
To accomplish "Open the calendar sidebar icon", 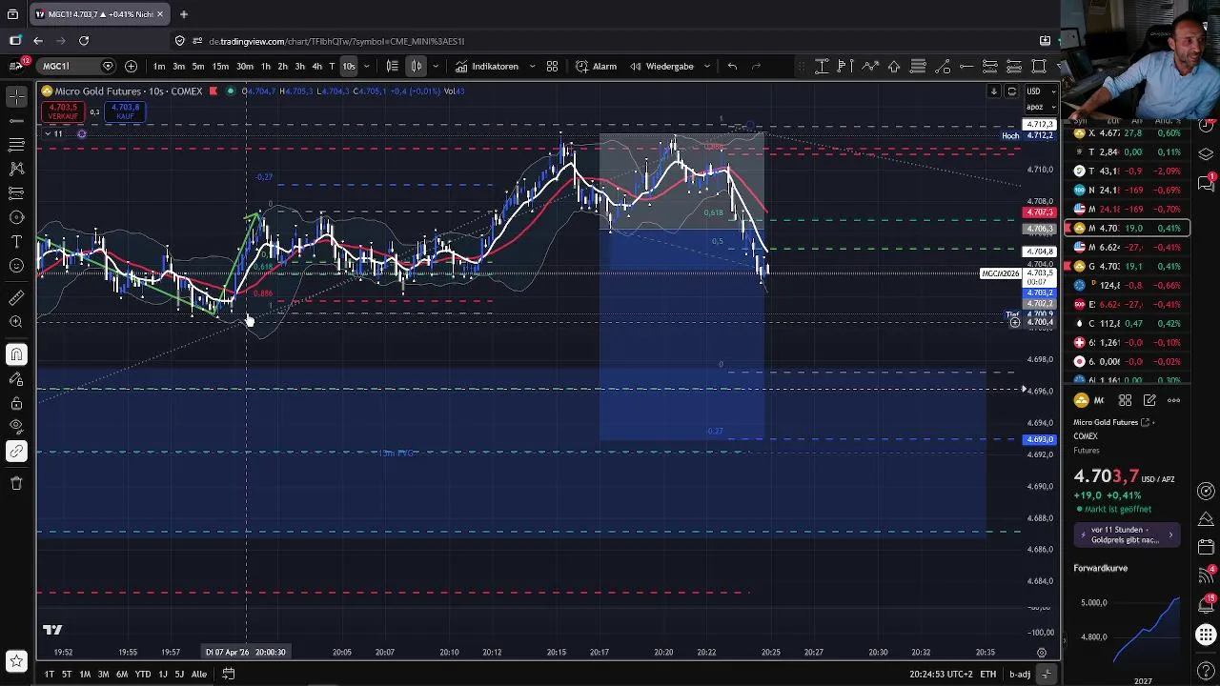I will 1206,548.
